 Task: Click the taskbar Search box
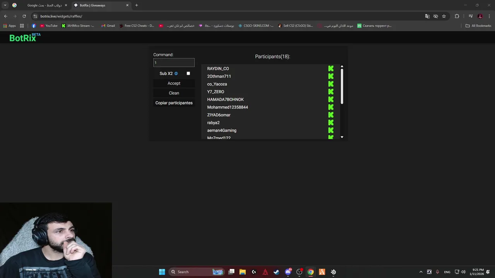click(x=197, y=272)
